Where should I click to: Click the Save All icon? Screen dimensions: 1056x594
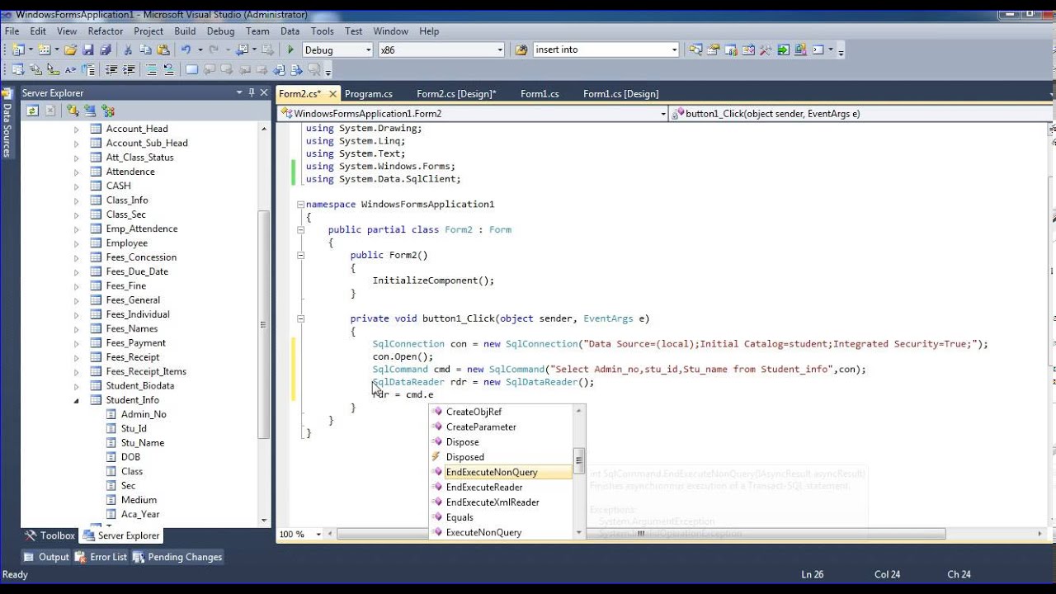pos(106,49)
